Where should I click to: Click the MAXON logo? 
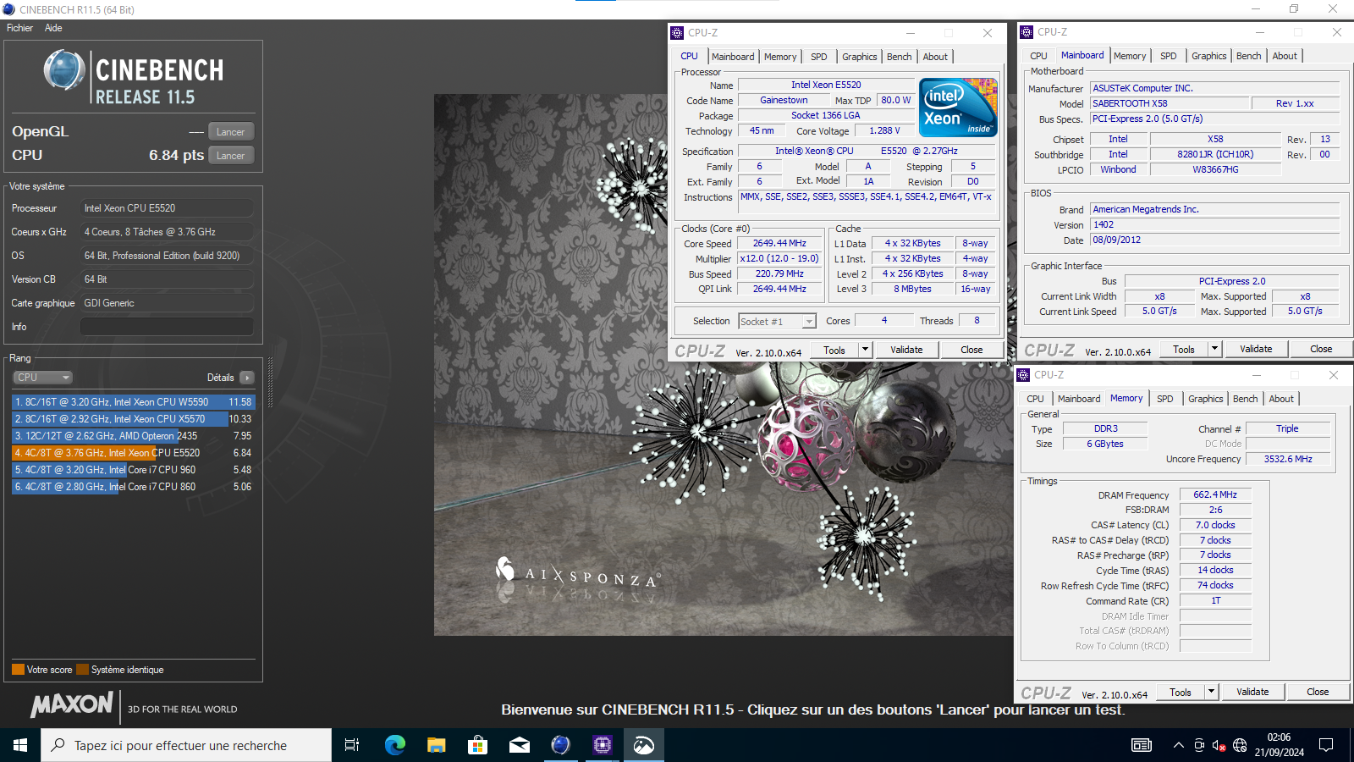pos(72,704)
